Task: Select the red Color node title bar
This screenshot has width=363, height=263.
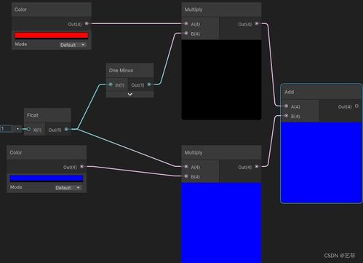Action: (52, 9)
